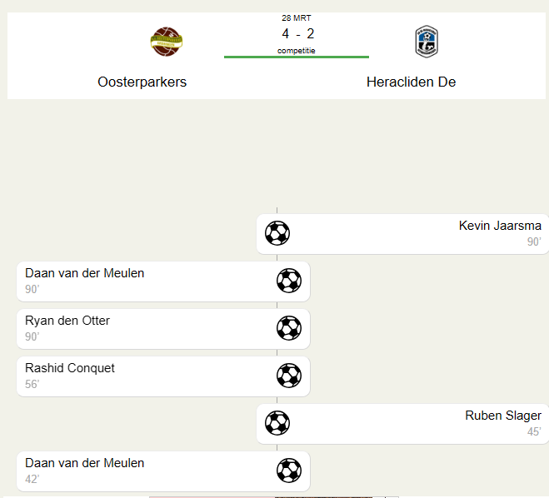549x498 pixels.
Task: Open the Heracliden De team name link
Action: pyautogui.click(x=411, y=82)
